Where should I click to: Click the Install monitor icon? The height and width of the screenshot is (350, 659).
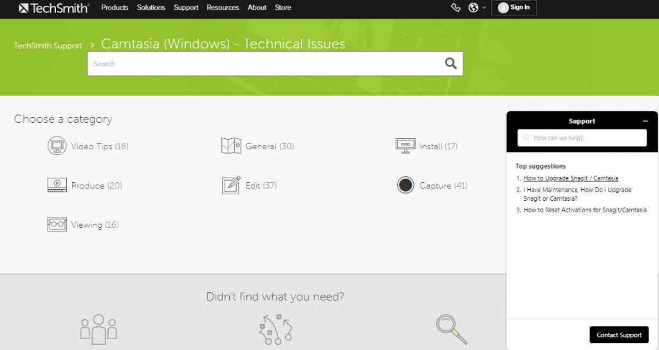click(405, 146)
